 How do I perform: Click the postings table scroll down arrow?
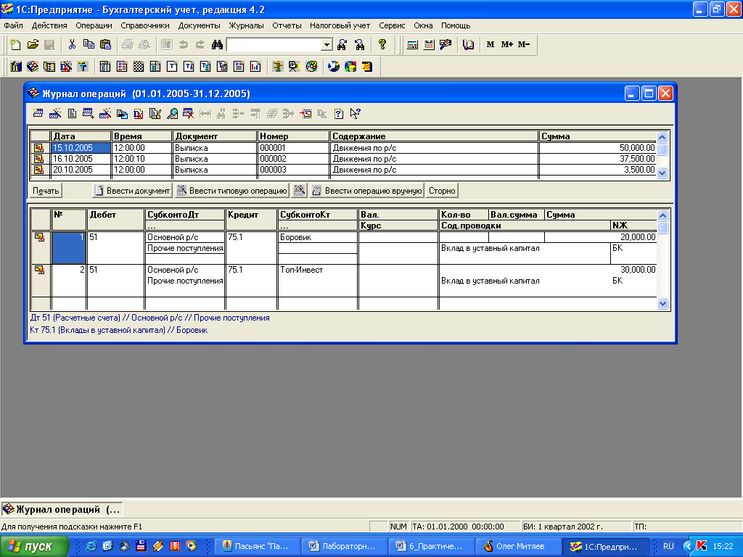663,304
